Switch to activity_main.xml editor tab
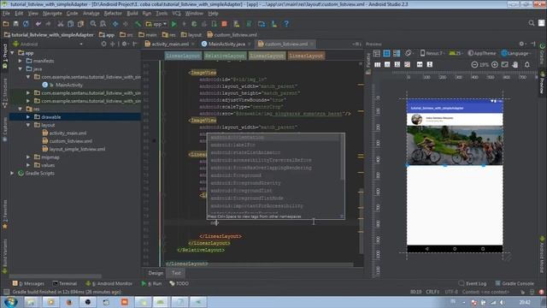This screenshot has width=547, height=308. coord(169,44)
